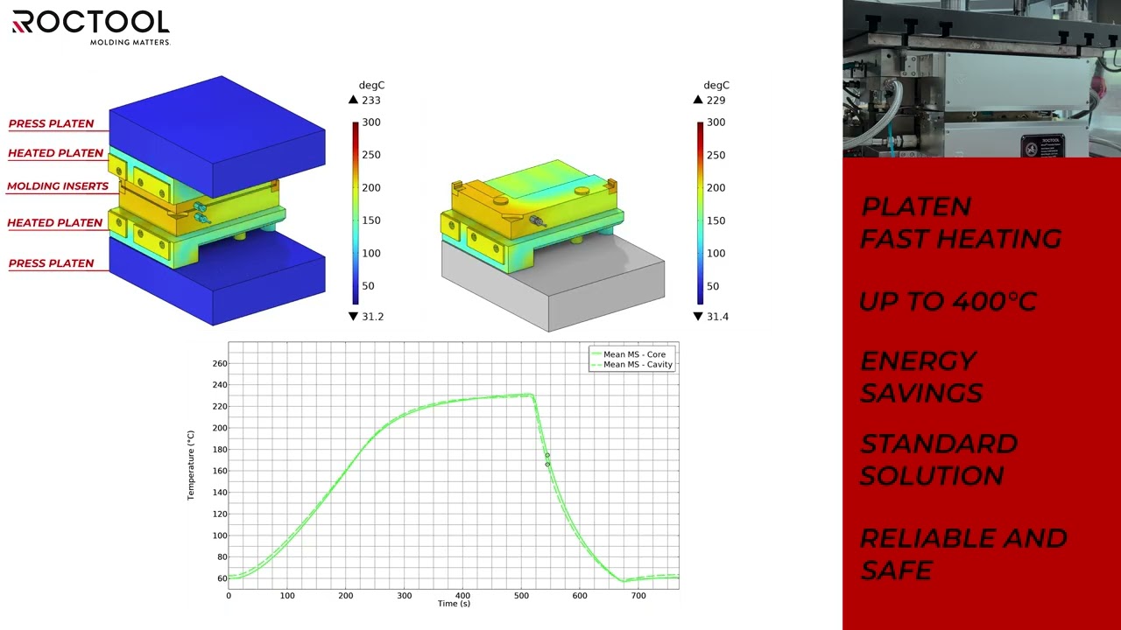Click the Temperature (°C) axis title
1121x630 pixels.
(x=191, y=465)
